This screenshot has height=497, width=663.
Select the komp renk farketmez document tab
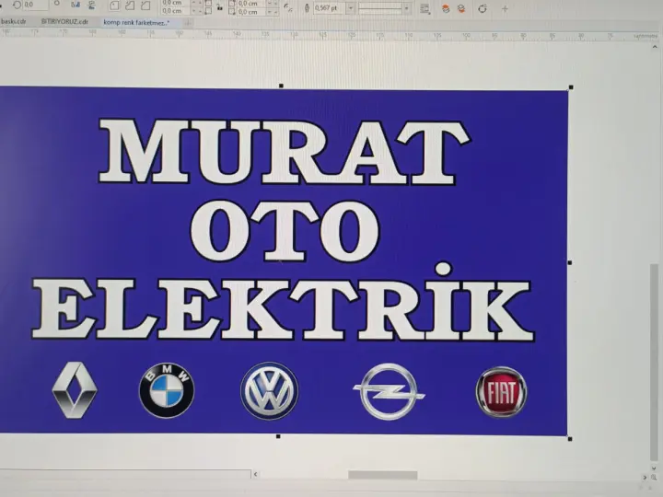pos(136,22)
